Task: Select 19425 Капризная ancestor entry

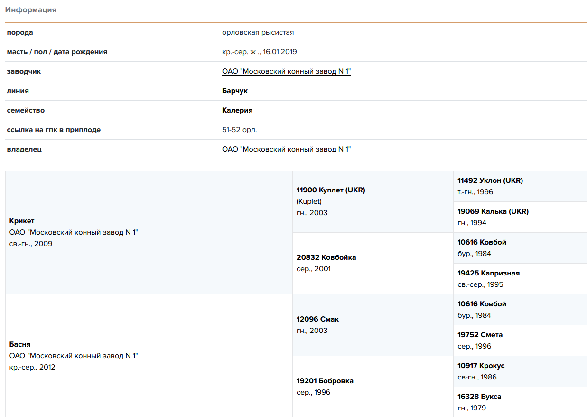Action: pyautogui.click(x=488, y=273)
